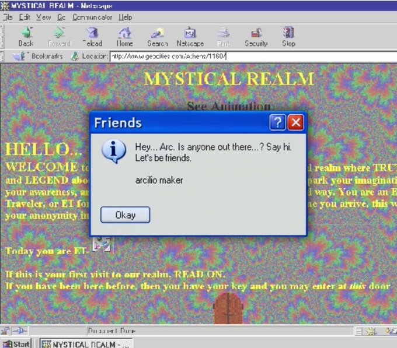Open the Help menu
Image resolution: width=397 pixels, height=348 pixels.
point(126,17)
